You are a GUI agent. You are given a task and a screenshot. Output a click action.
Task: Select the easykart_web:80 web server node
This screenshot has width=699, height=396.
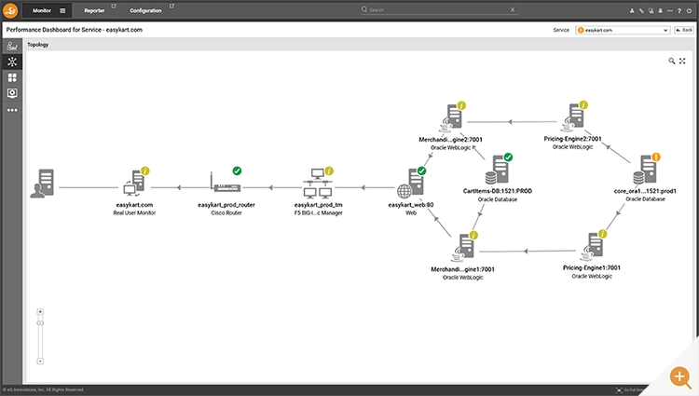click(411, 183)
